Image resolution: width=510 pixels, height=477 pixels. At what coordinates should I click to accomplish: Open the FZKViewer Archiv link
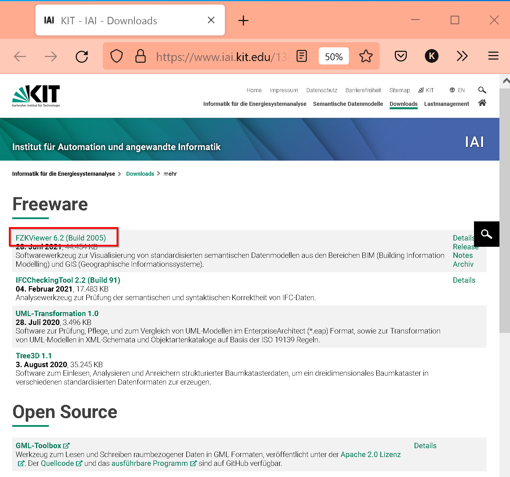463,264
